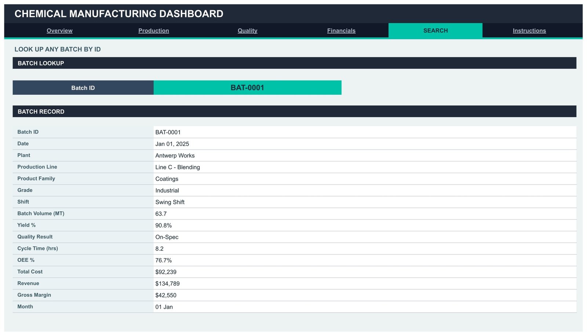Image resolution: width=587 pixels, height=336 pixels.
Task: Click the Batch ID label next to input
Action: (83, 88)
